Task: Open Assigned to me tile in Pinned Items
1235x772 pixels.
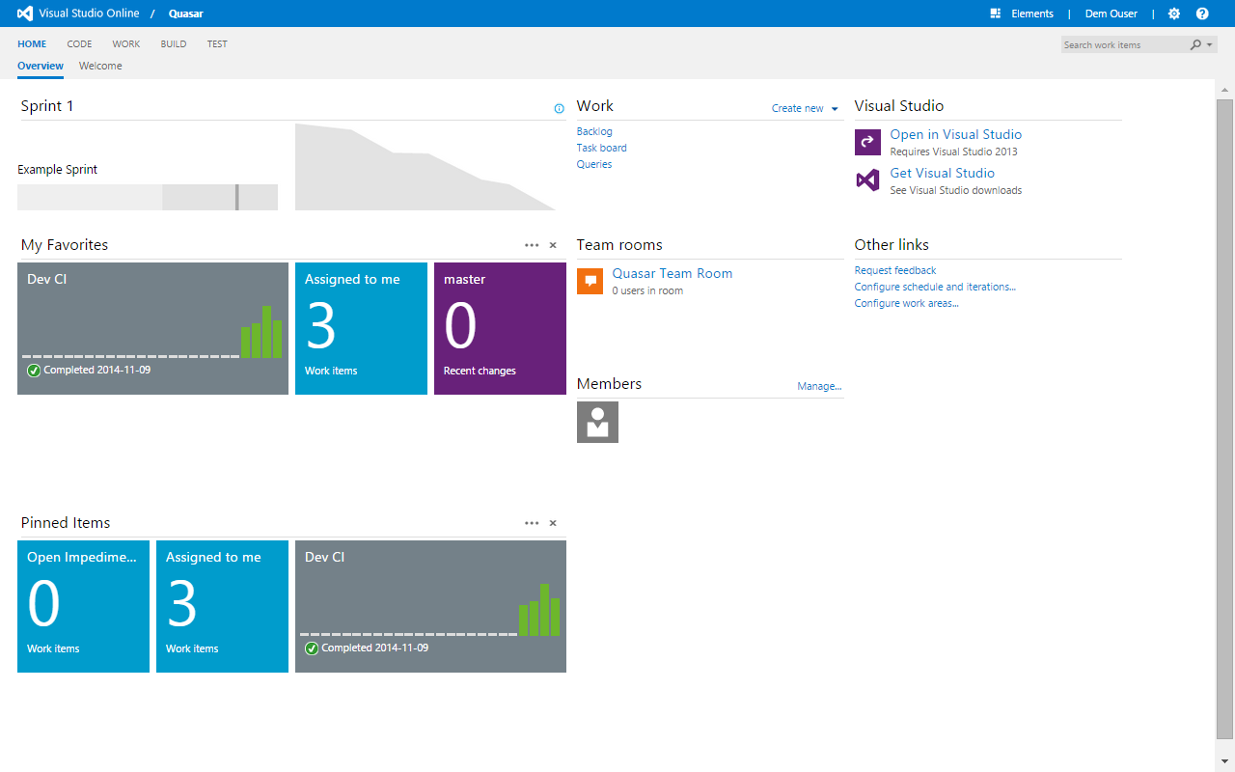Action: 222,607
